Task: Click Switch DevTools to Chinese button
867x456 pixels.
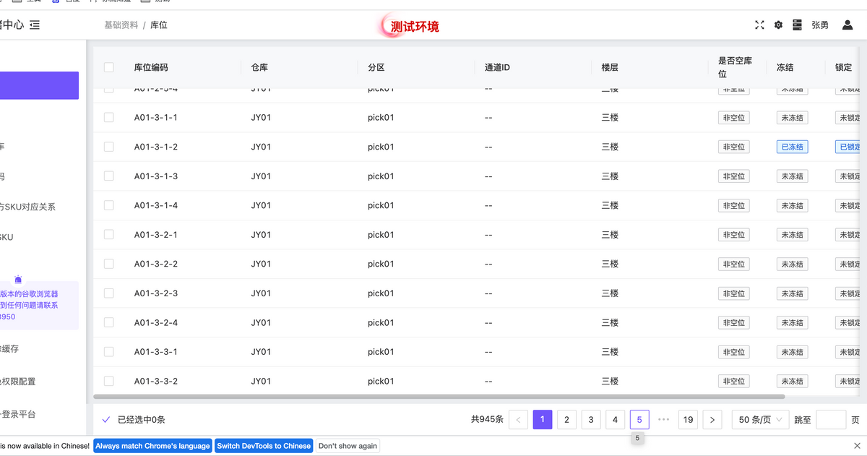Action: coord(264,446)
